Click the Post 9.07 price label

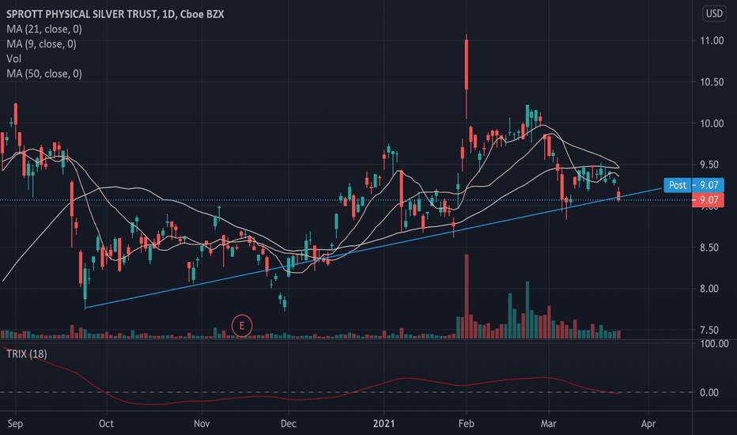pyautogui.click(x=694, y=185)
